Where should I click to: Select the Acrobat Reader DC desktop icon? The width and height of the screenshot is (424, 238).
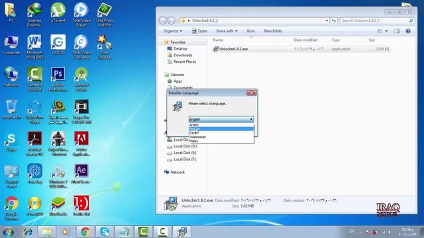point(34,143)
